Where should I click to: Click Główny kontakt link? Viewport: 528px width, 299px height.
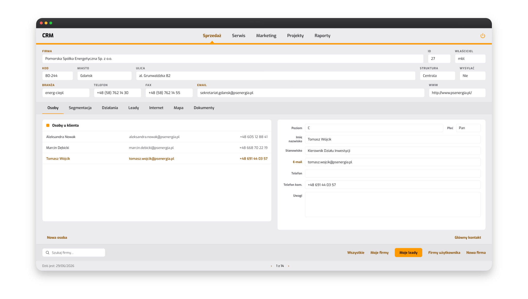click(x=468, y=237)
